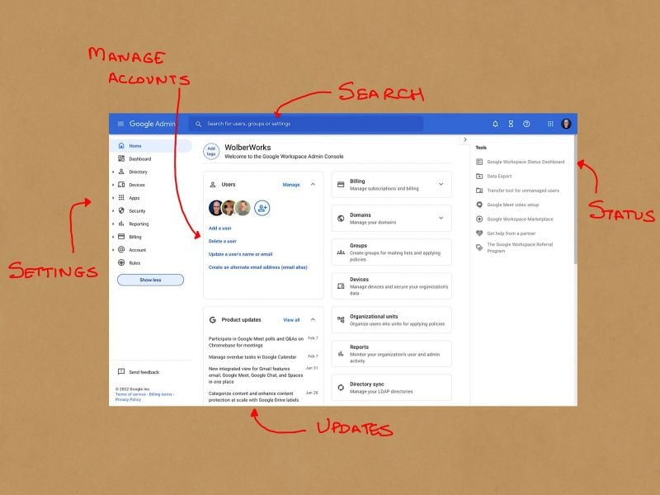Click the add user plus icon

pyautogui.click(x=262, y=208)
